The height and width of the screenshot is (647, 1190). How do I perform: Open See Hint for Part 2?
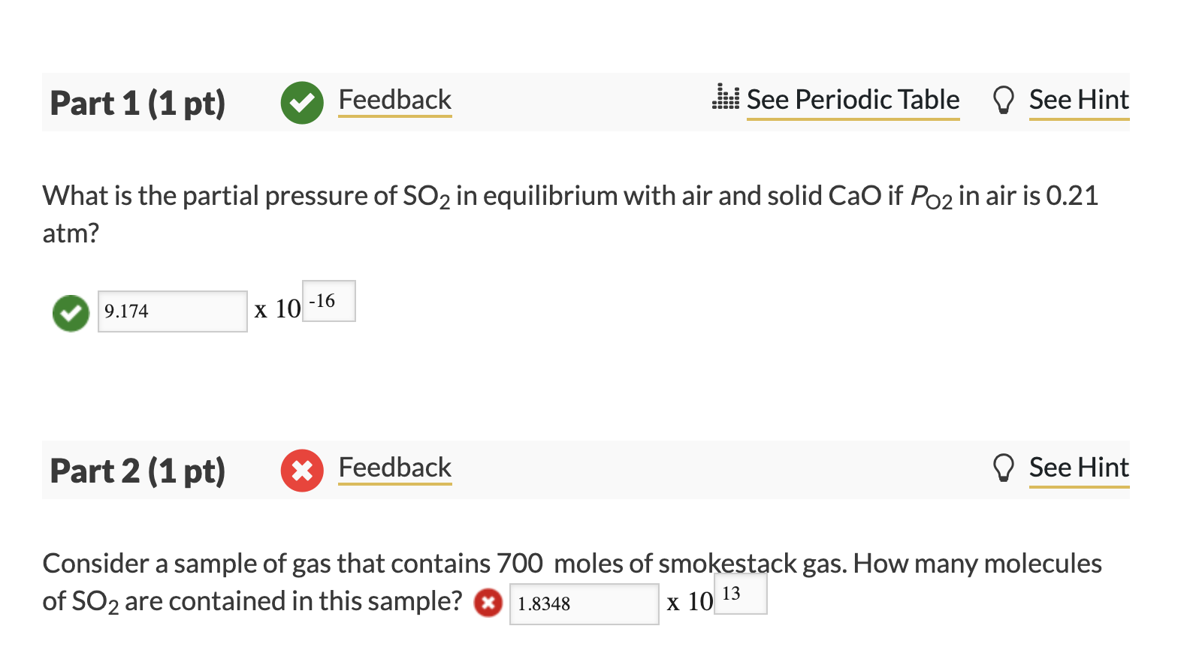point(1078,468)
